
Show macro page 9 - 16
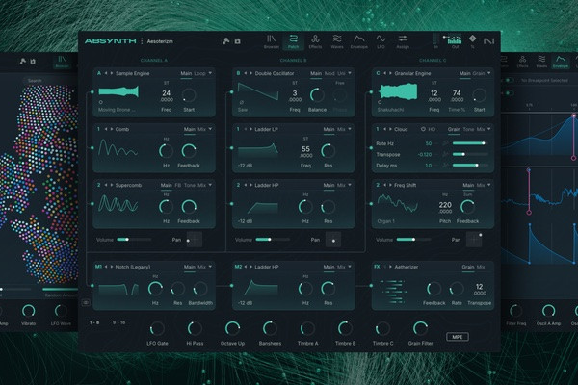pos(119,322)
